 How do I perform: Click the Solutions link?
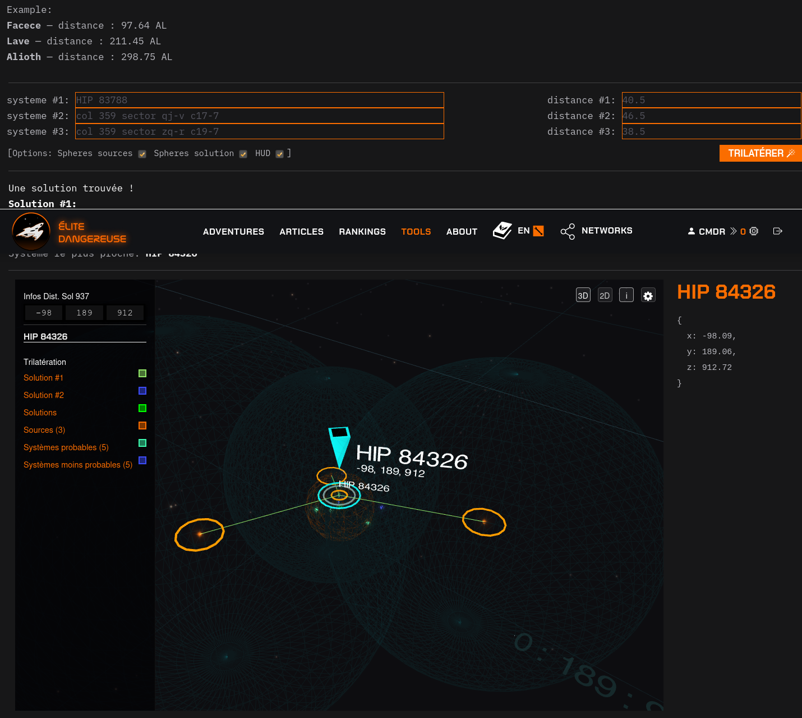(40, 413)
